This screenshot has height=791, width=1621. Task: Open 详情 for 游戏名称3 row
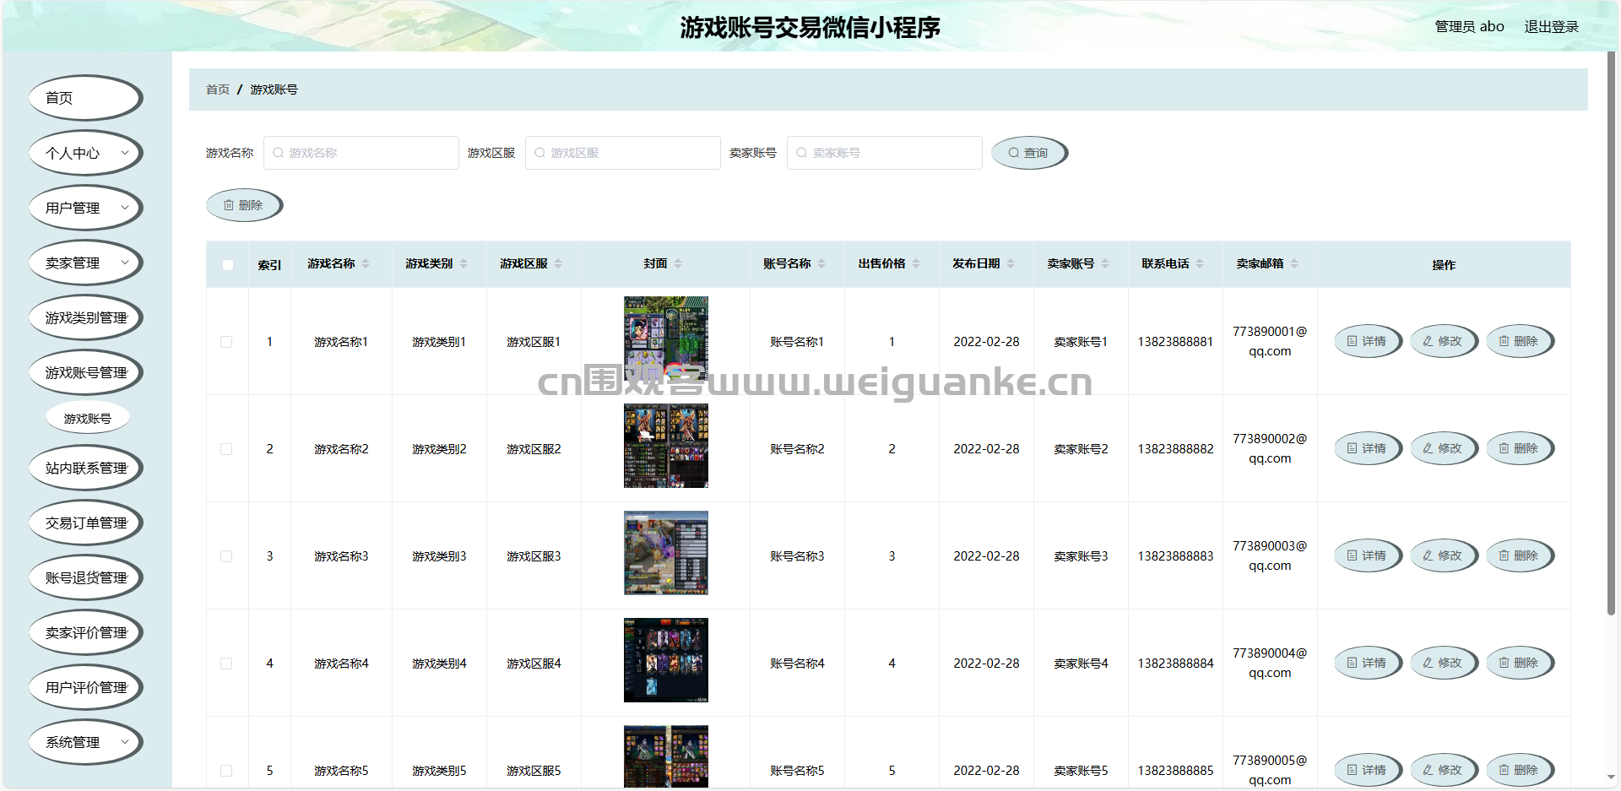click(x=1368, y=555)
